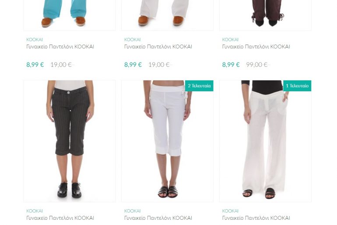Open the white capri pants product image
This screenshot has width=337, height=225.
pos(167,141)
